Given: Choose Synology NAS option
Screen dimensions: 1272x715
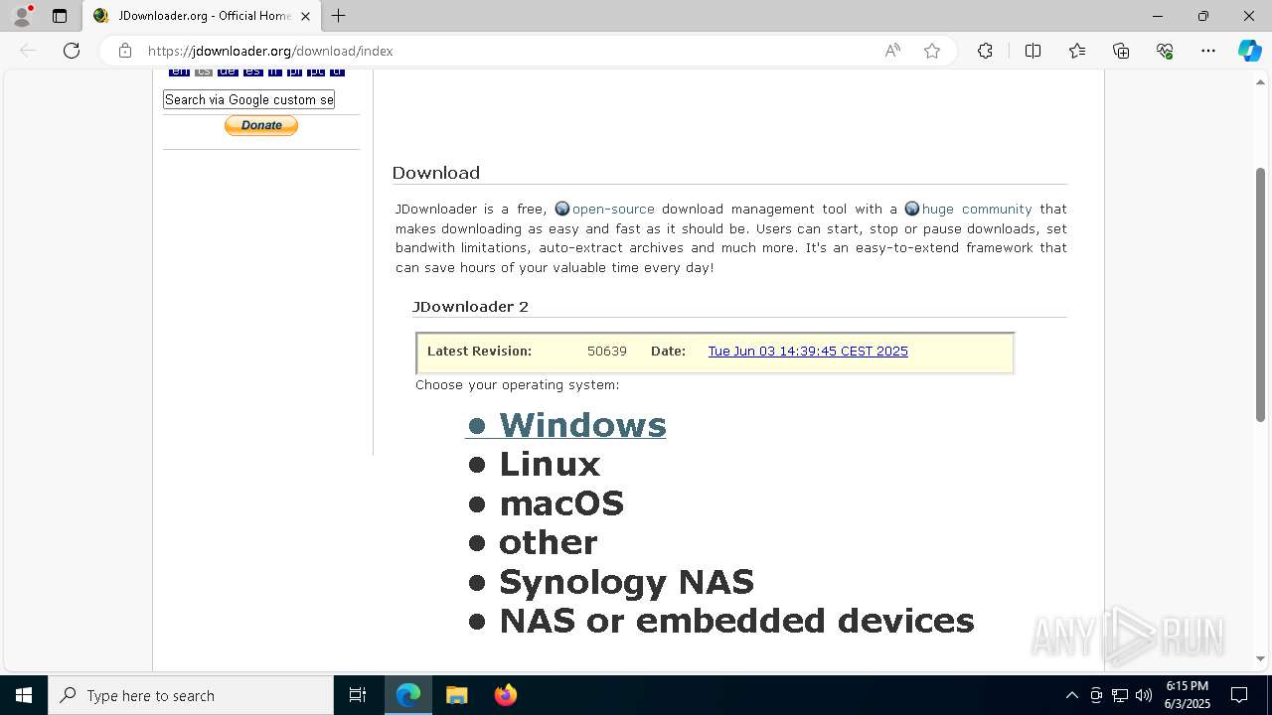Looking at the screenshot, I should [x=626, y=582].
